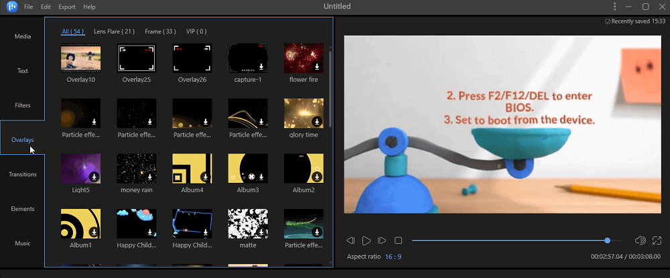The image size is (670, 278).
Task: Change the 16 : 9 aspect ratio
Action: coord(393,257)
